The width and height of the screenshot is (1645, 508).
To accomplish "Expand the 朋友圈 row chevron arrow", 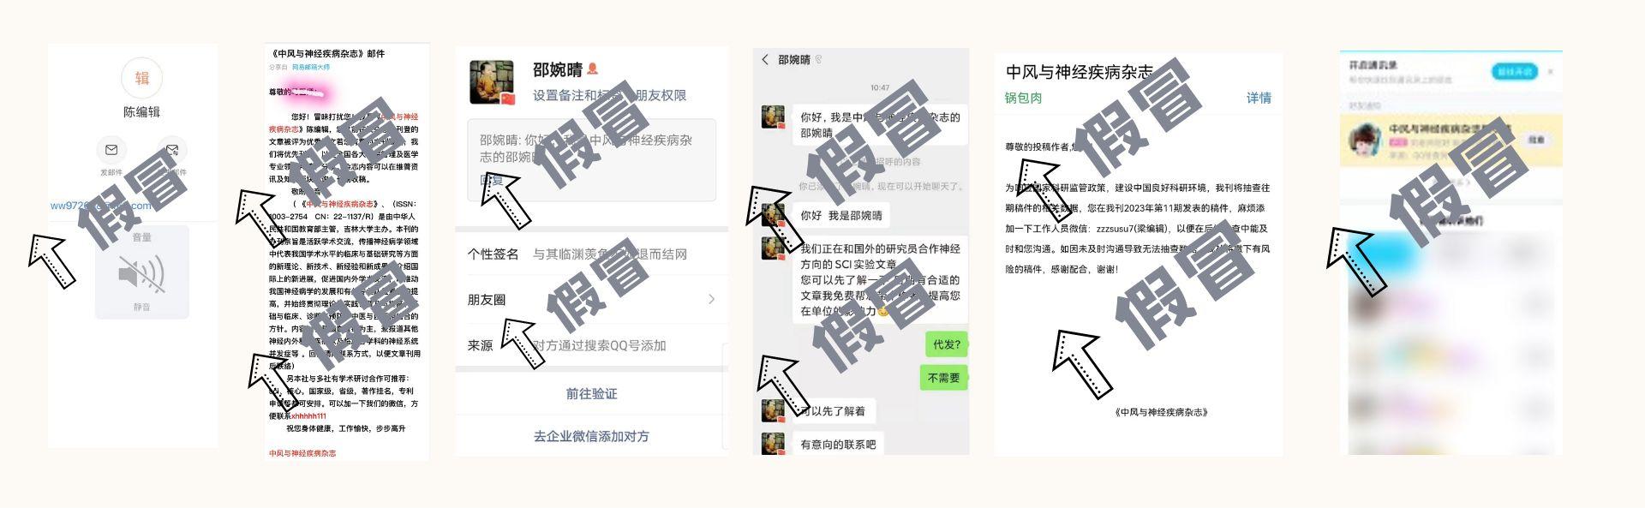I will (x=711, y=299).
